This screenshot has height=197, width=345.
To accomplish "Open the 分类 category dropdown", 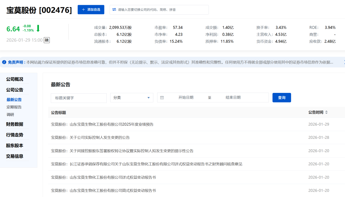I will [132, 98].
